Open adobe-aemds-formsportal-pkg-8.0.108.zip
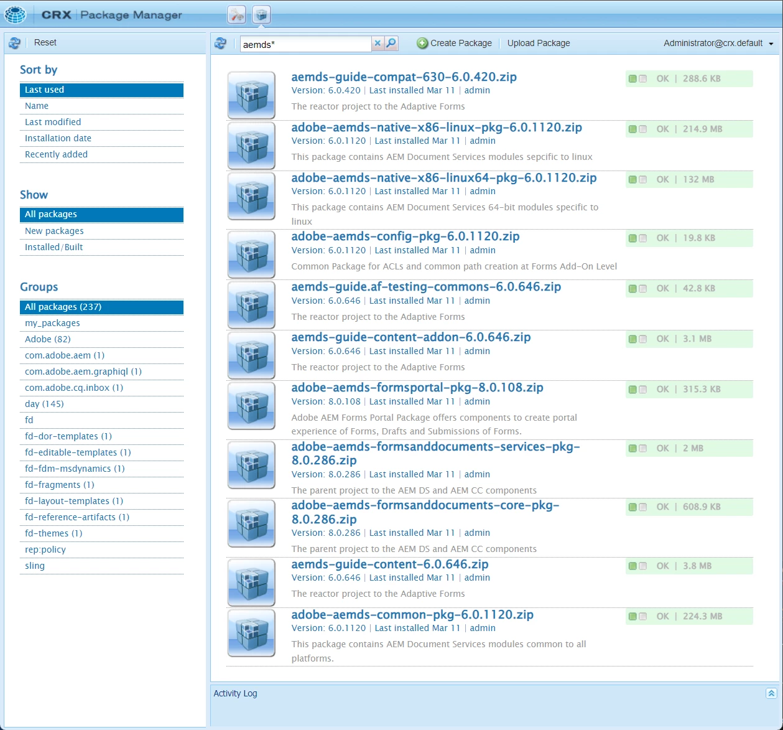Screen dimensions: 783x730 click(x=417, y=388)
